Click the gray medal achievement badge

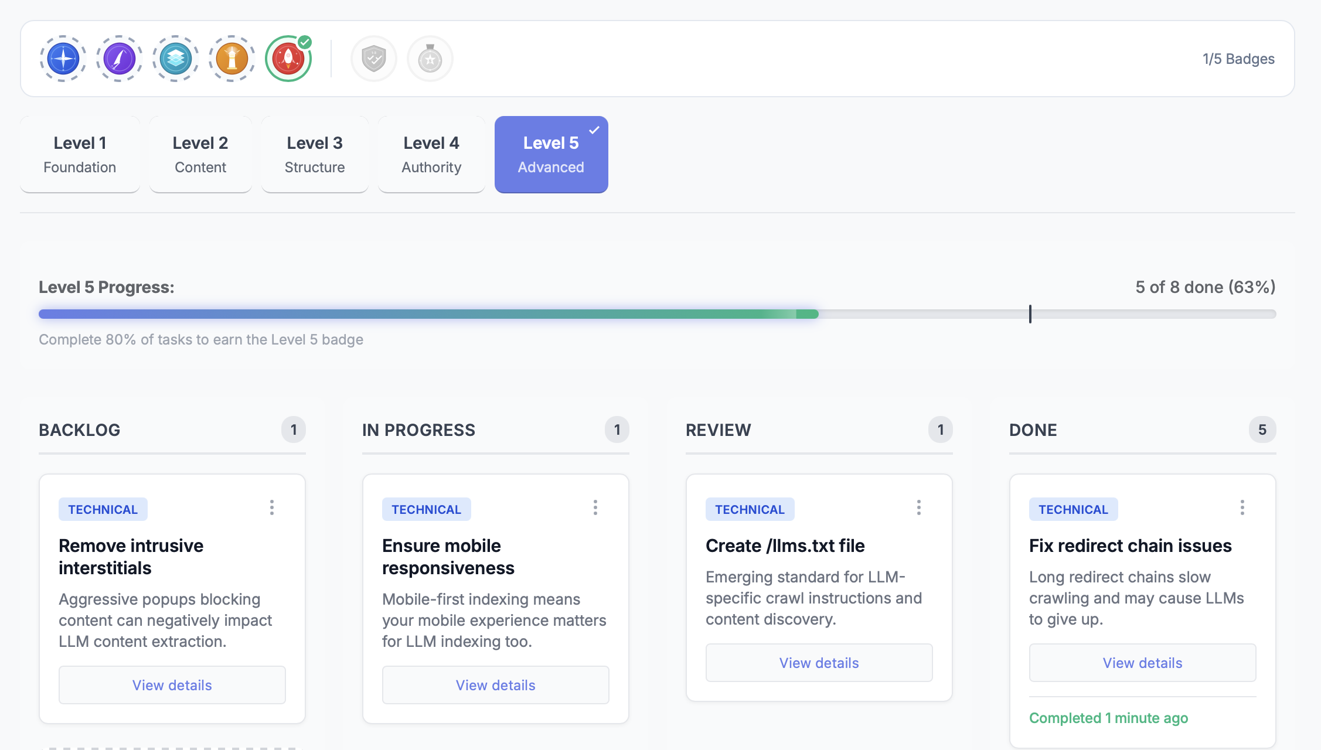coord(430,59)
